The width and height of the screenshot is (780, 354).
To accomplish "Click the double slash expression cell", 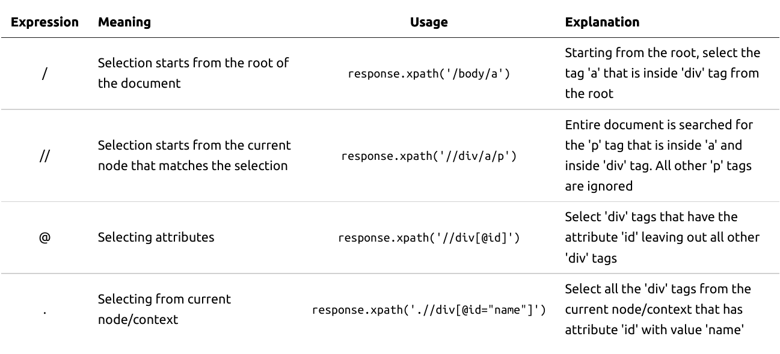I will pyautogui.click(x=45, y=156).
